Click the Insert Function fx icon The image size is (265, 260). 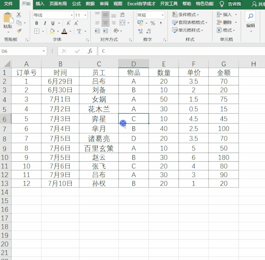[x=90, y=51]
